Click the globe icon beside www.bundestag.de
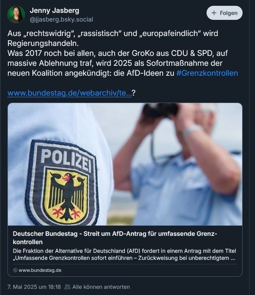The height and width of the screenshot is (295, 255). (15, 270)
